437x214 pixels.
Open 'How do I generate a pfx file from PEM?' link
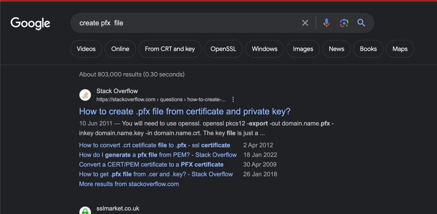(x=158, y=155)
